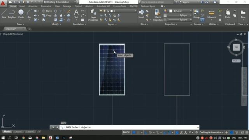Screen dimensions: 249x140
Task: Switch to the View ribbon tab
Action: (57, 6)
